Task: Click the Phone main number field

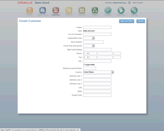Action: click(x=105, y=53)
